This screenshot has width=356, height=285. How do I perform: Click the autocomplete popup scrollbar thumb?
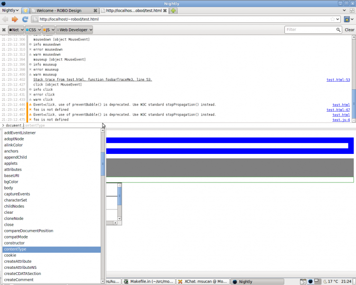[103, 163]
